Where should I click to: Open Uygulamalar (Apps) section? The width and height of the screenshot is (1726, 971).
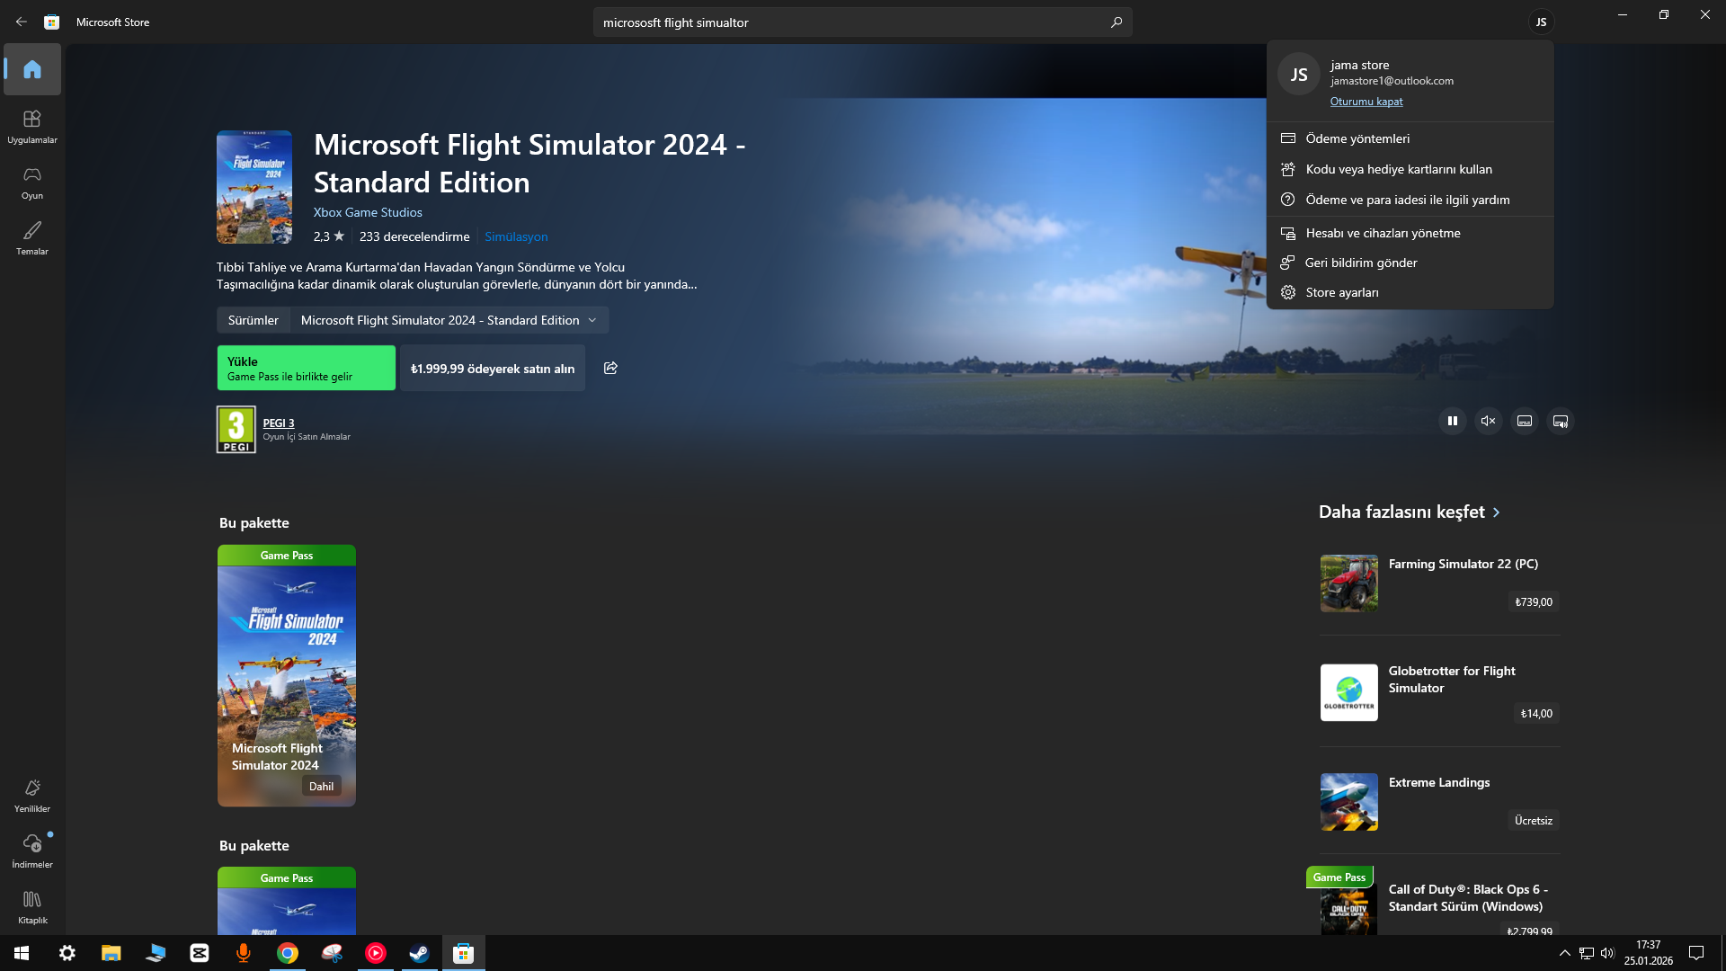[32, 126]
